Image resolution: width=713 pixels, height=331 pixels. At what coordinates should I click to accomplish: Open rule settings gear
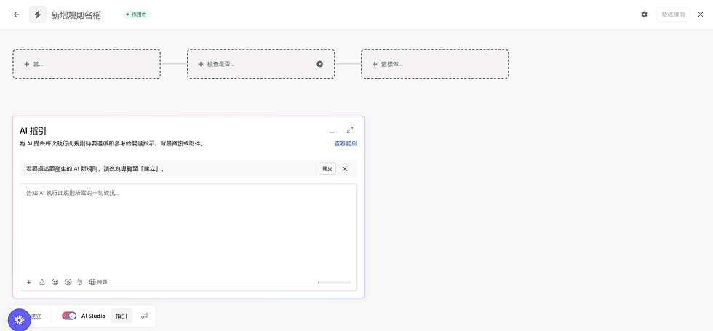pos(644,15)
